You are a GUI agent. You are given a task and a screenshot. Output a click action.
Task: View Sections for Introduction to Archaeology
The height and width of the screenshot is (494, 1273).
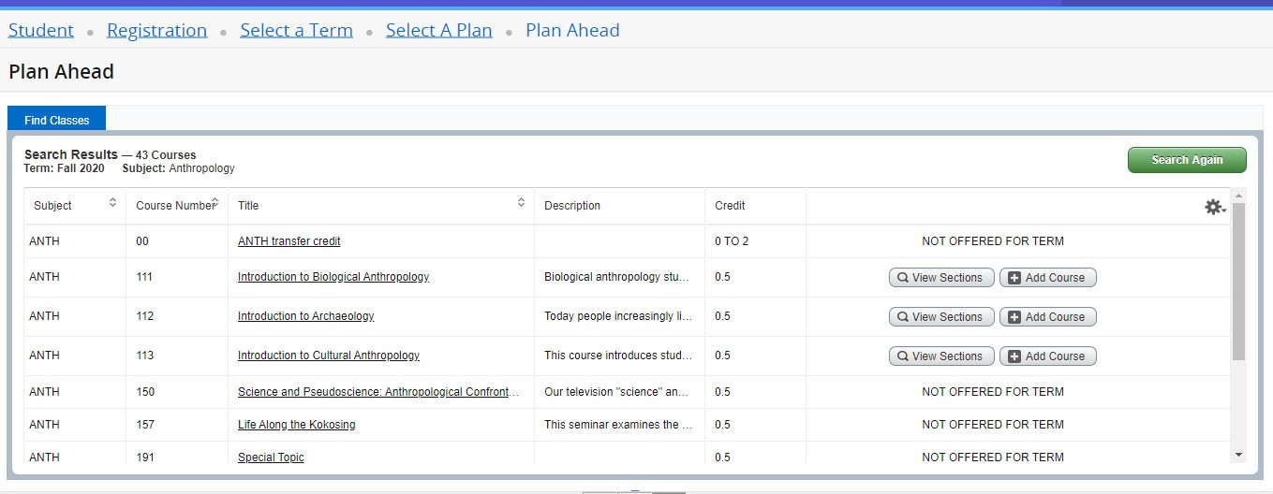[941, 317]
